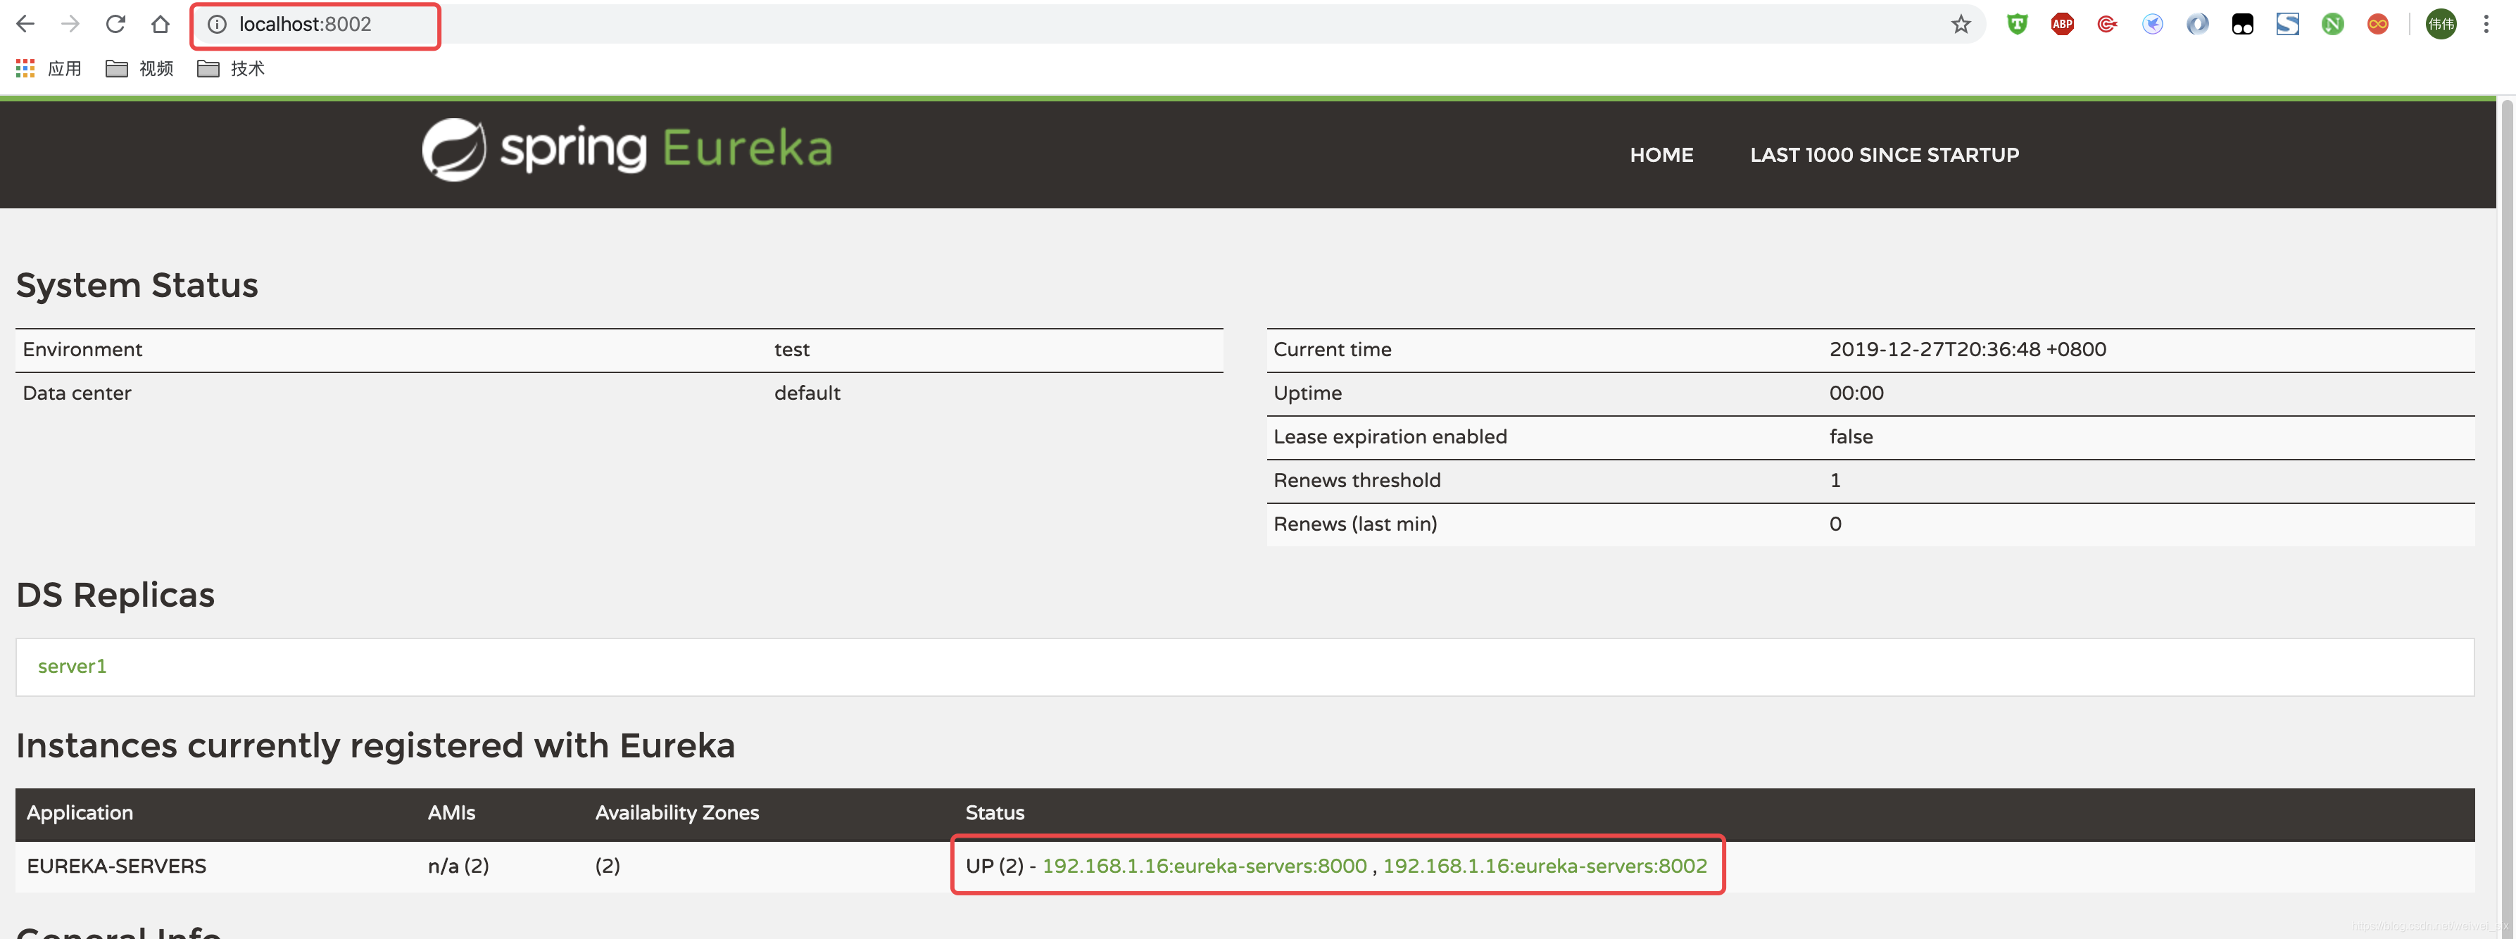The image size is (2516, 939).
Task: Click the Uptime label
Action: (1307, 393)
